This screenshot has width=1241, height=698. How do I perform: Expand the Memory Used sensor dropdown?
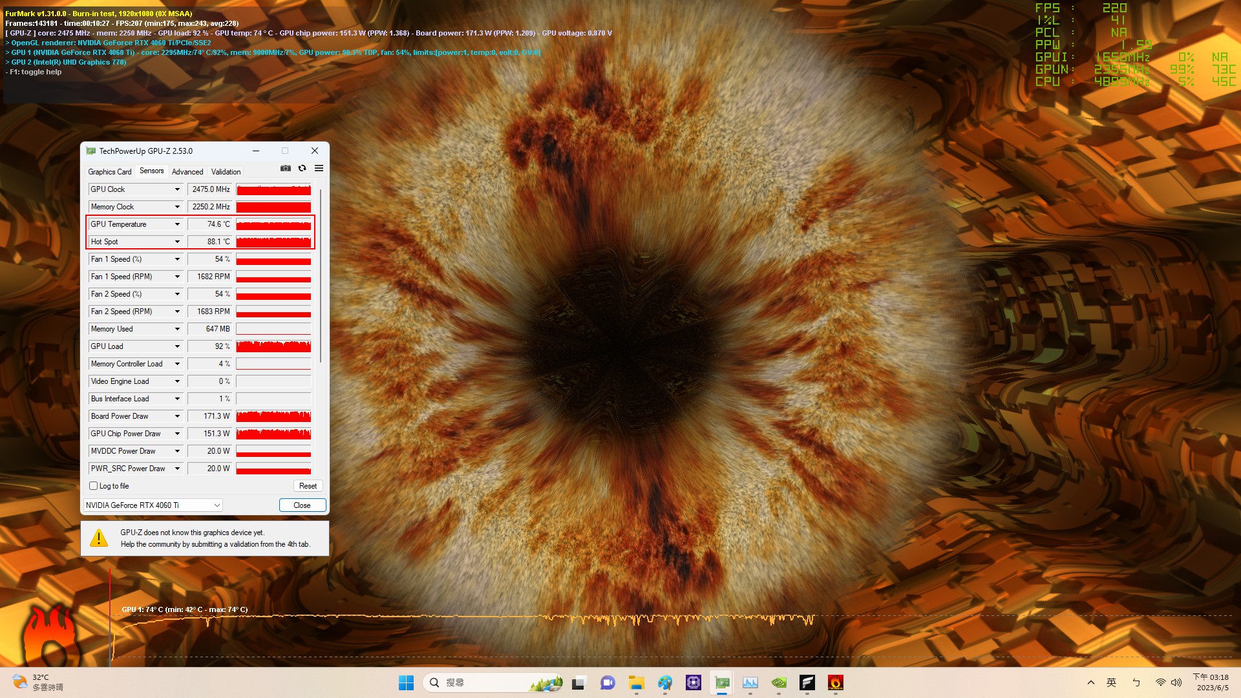(x=177, y=329)
